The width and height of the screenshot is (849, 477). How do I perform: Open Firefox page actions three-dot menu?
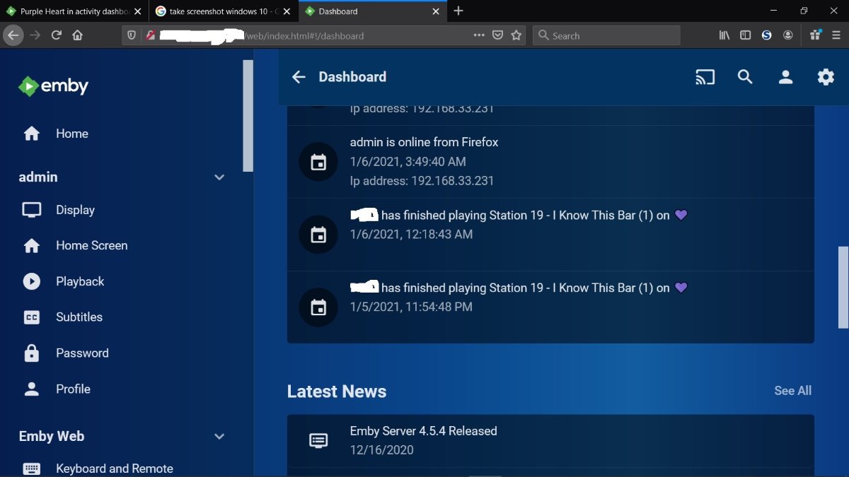coord(479,35)
